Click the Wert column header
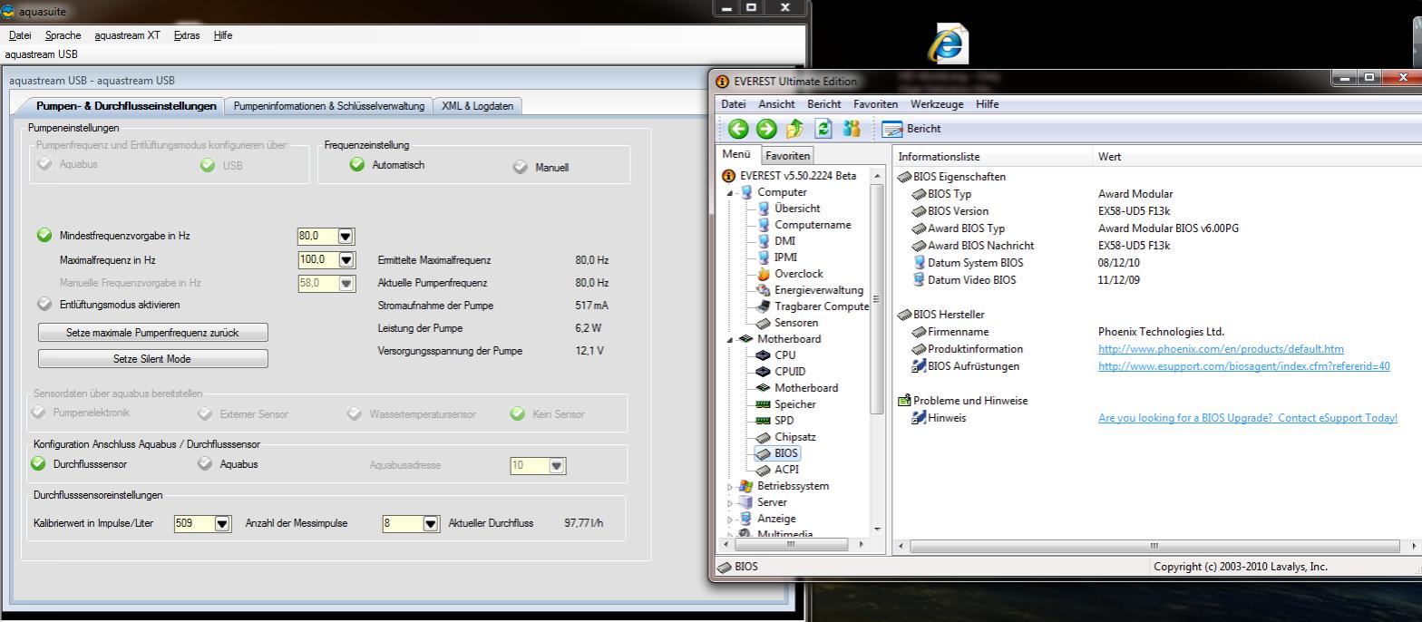Viewport: 1422px width, 622px height. coord(1257,157)
